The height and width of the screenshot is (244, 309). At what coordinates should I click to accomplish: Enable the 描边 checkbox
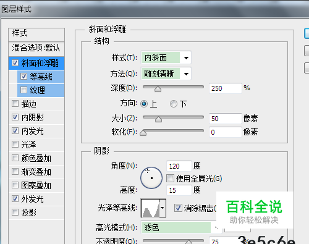point(15,104)
